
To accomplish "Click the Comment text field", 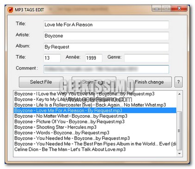I will 106,69.
